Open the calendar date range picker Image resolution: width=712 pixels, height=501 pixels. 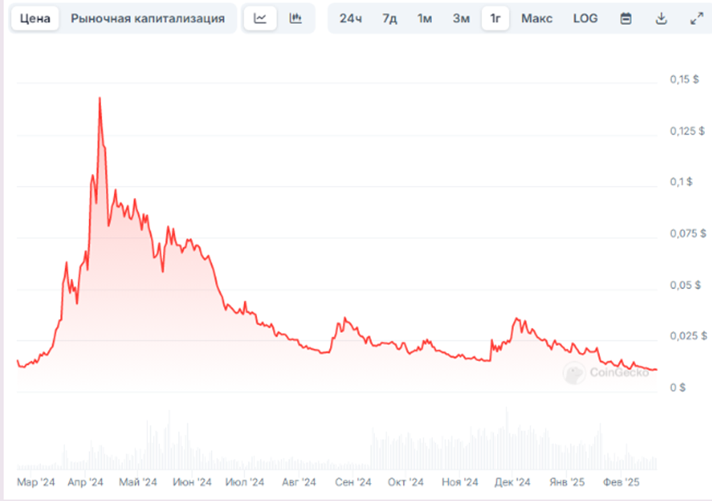point(626,19)
